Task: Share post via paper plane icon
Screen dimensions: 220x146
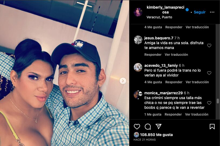Action: pyautogui.click(x=159, y=126)
